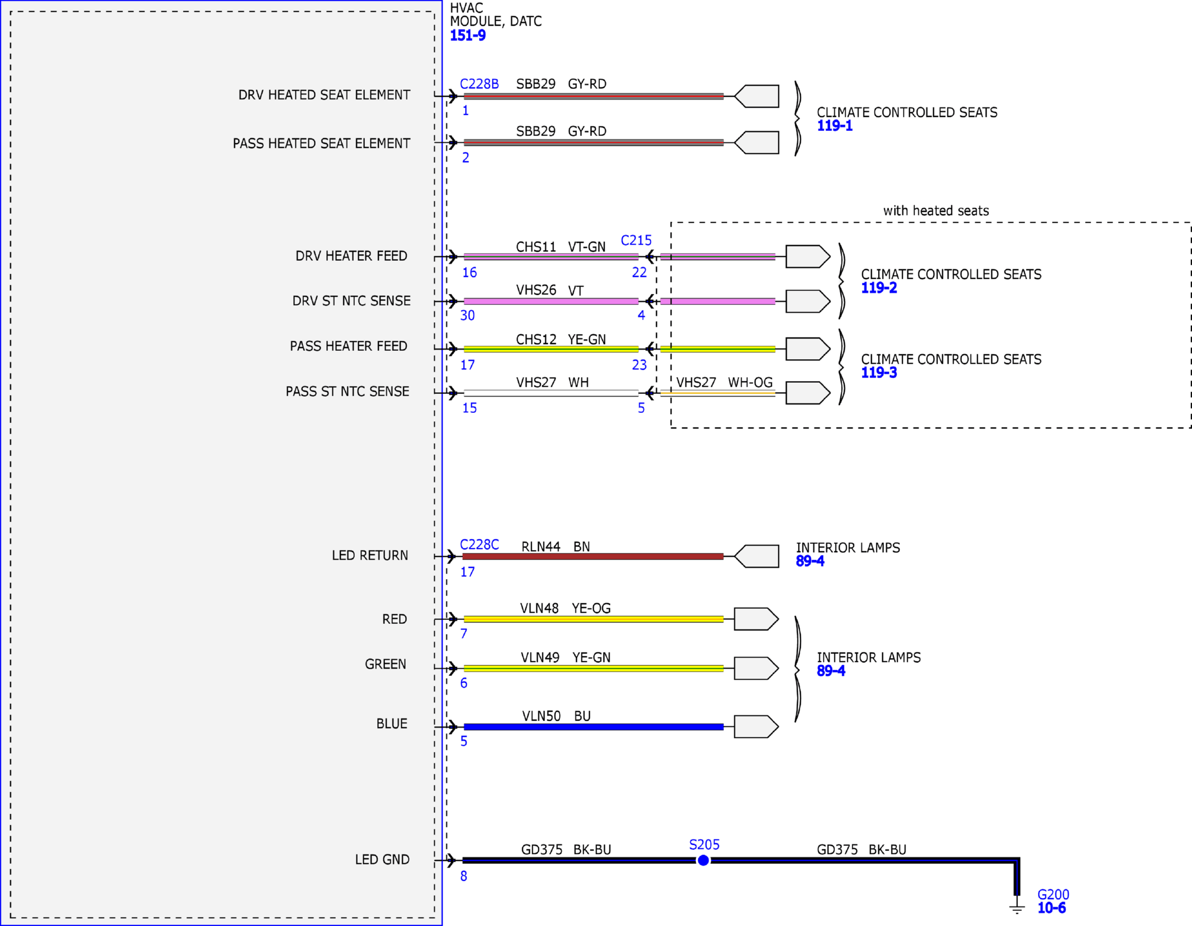Click off-page arrow on VLN48 YE-OG wire

[x=757, y=619]
